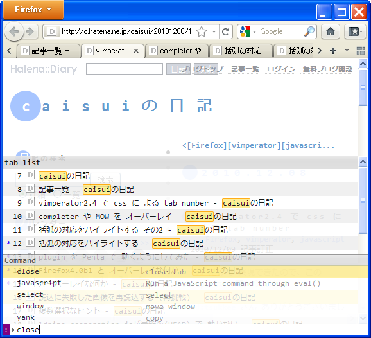Click the tab list scrollbar thumb
Image resolution: width=371 pixels, height=338 pixels.
tap(363, 200)
